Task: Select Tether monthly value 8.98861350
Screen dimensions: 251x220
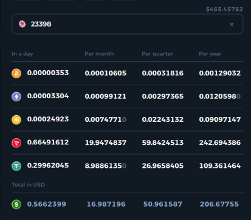Action: (106, 166)
